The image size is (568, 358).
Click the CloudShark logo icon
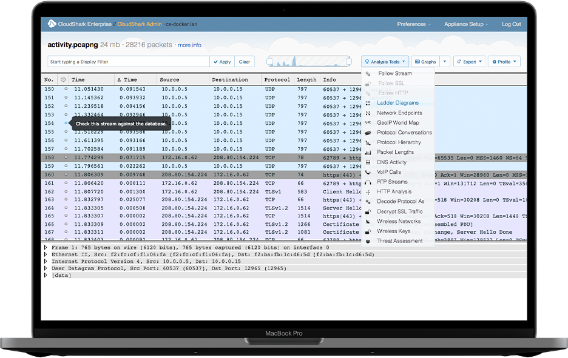pos(52,24)
